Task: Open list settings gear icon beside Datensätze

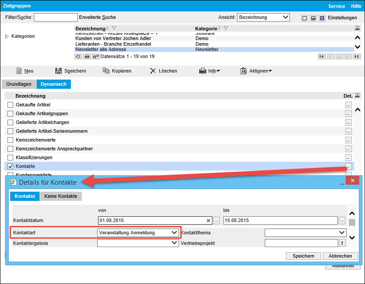Action: click(96, 57)
